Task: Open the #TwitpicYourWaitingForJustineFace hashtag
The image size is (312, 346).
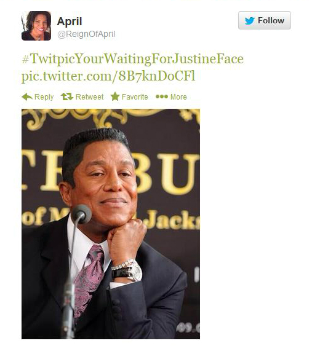Action: 132,59
